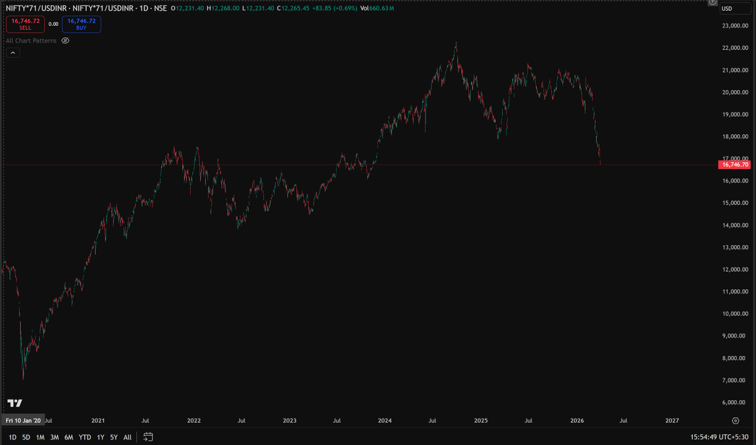Viewport: 756px width, 445px height.
Task: Open the 15:54:49 UTC+5:30 timezone menu
Action: tap(719, 436)
